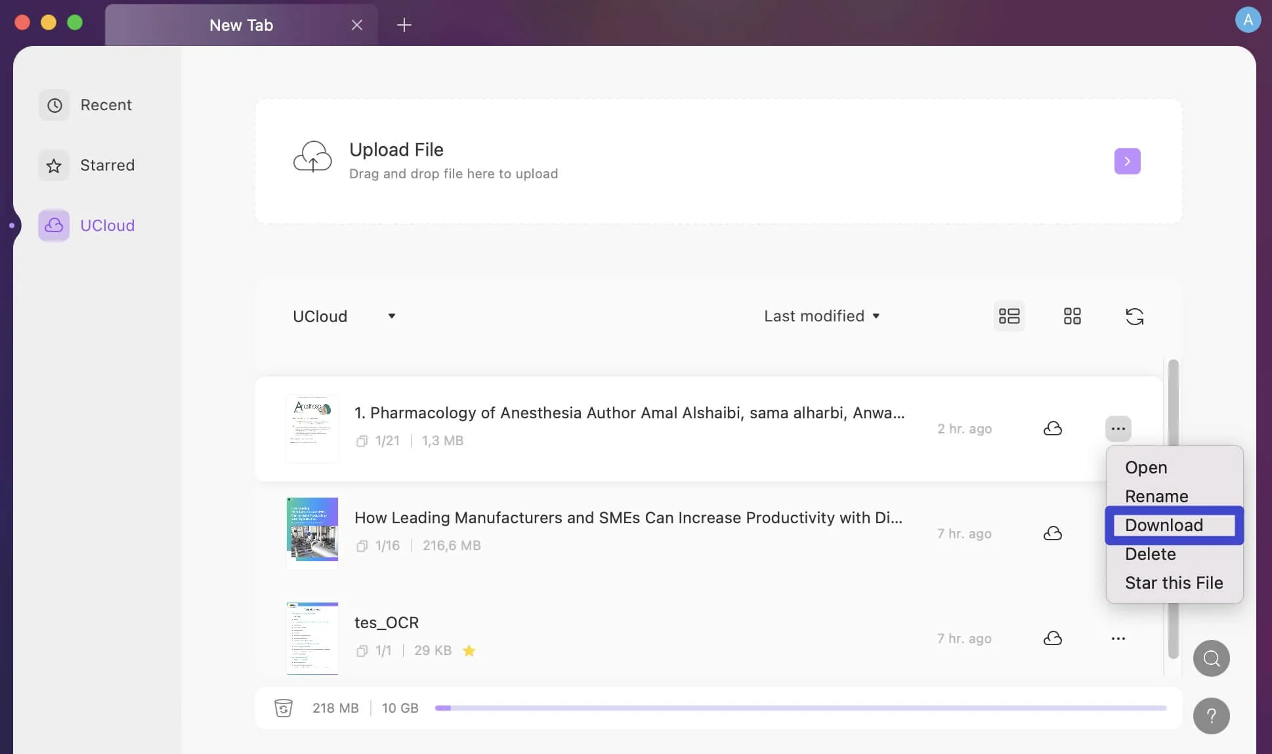Select Star this File from context menu

coord(1174,582)
